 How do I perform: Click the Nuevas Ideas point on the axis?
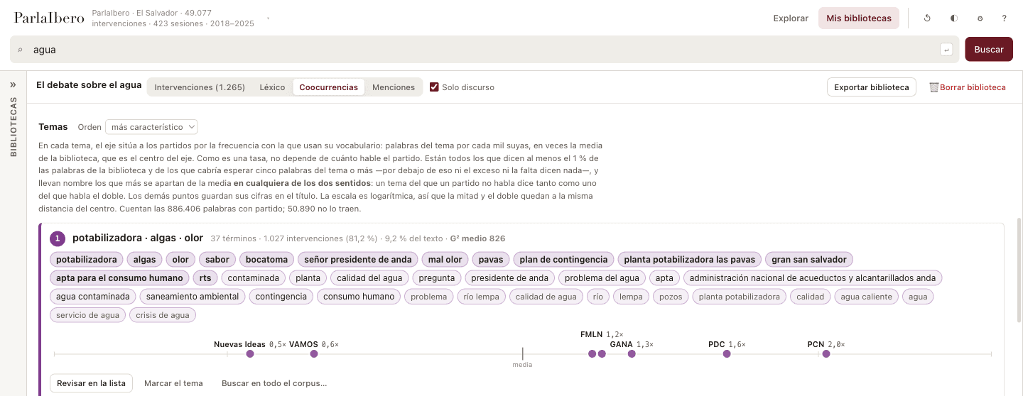click(249, 354)
